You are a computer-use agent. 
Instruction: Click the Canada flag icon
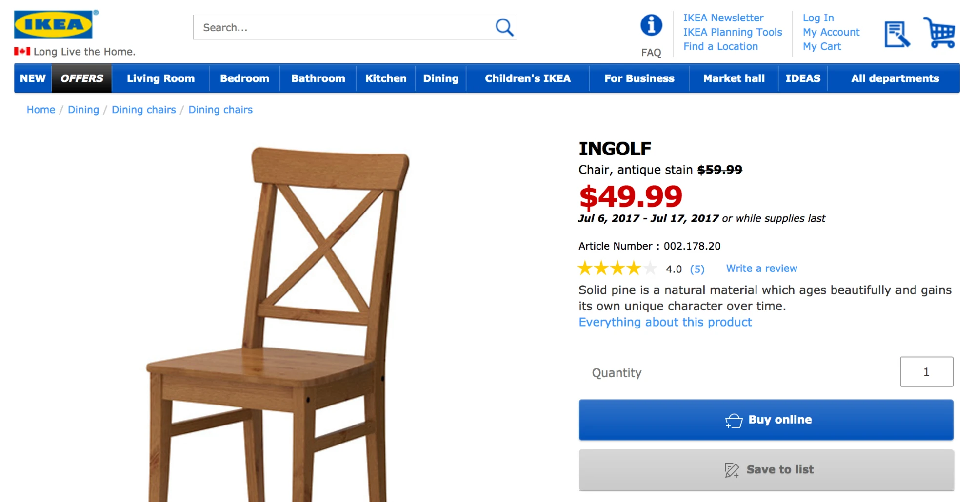point(22,51)
